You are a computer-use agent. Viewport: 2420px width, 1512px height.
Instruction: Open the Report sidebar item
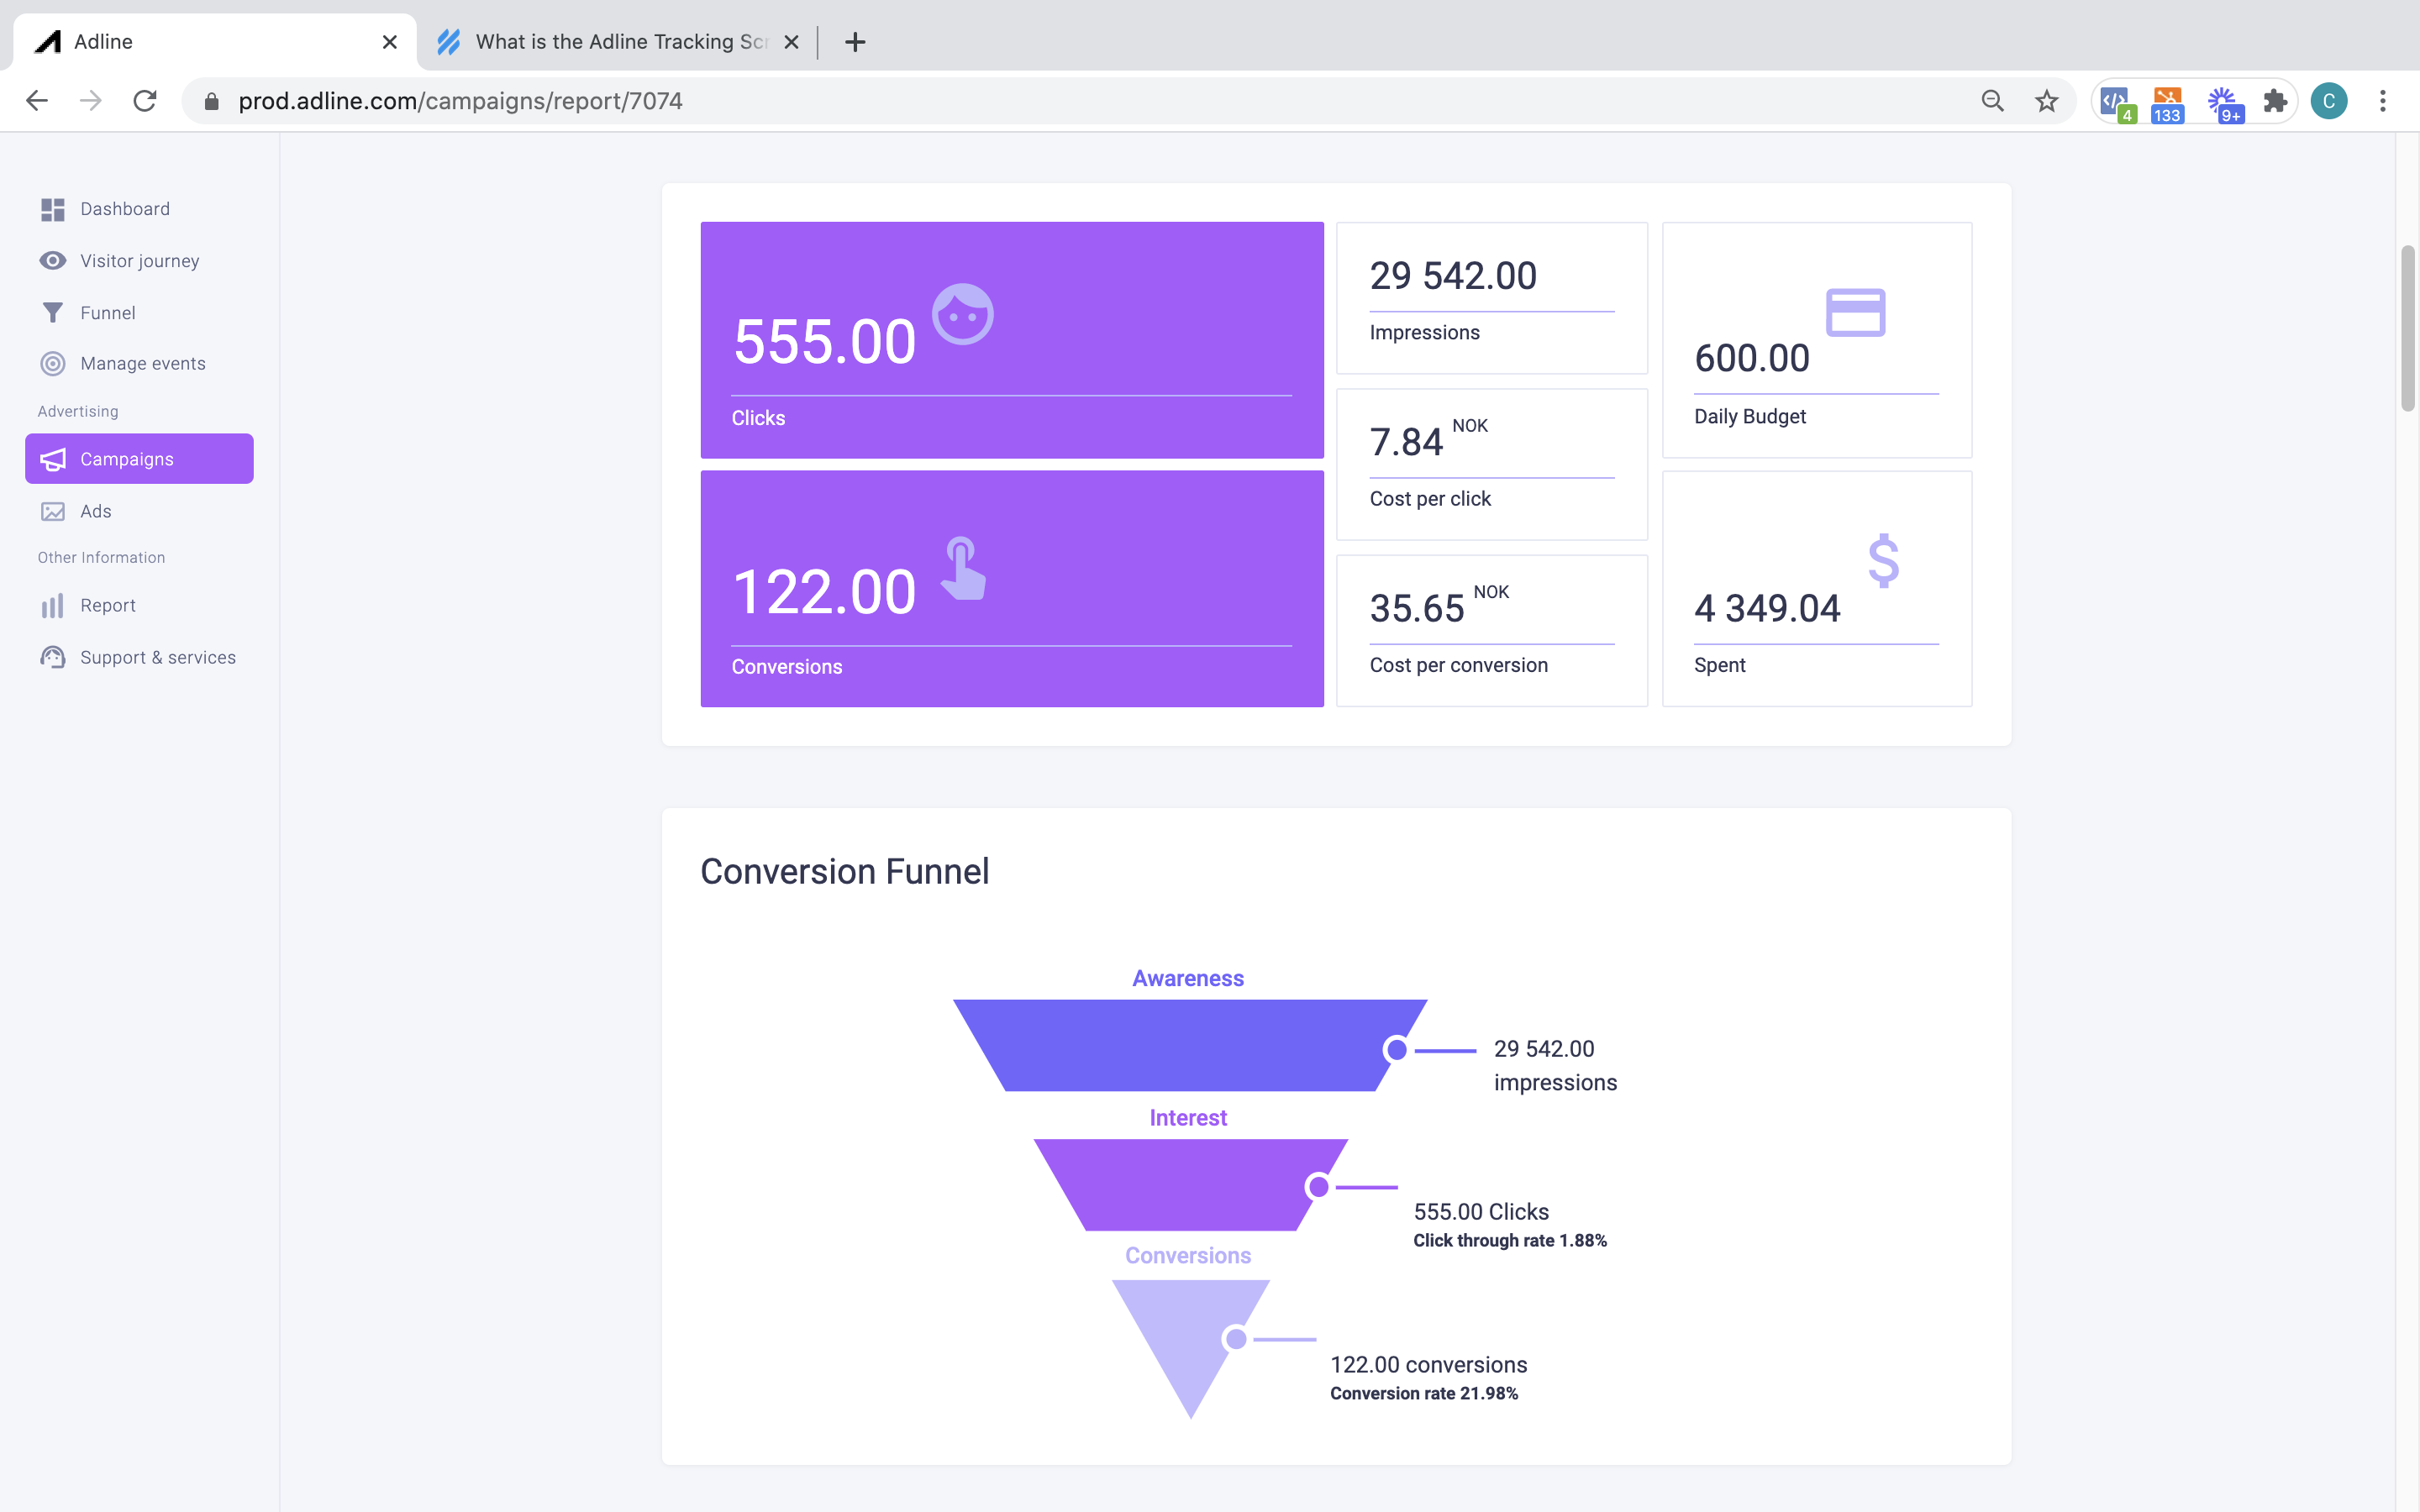click(x=139, y=605)
